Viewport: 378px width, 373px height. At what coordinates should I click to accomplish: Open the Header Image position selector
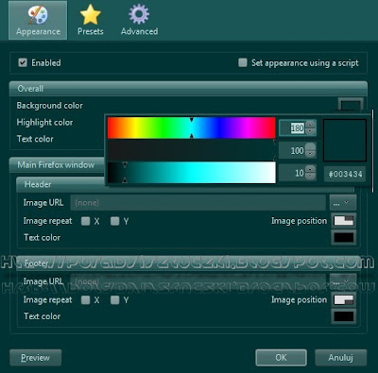(344, 221)
